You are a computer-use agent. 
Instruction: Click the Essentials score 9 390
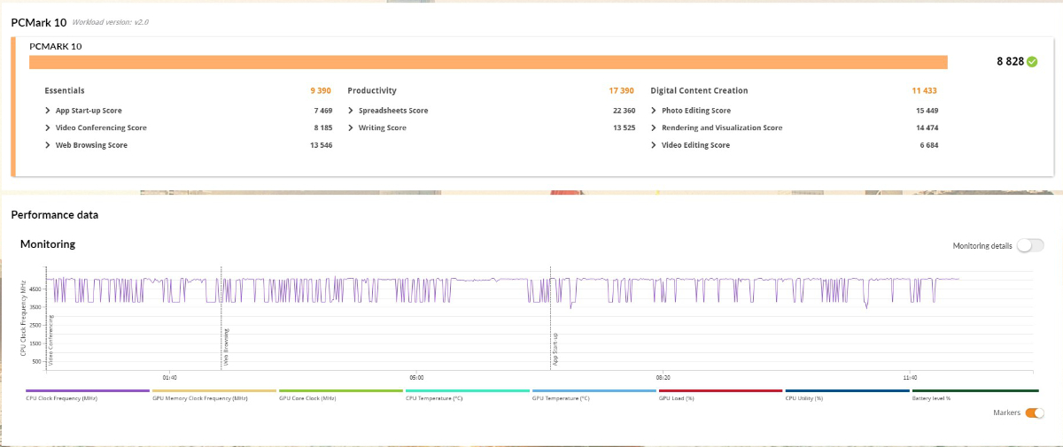point(321,90)
